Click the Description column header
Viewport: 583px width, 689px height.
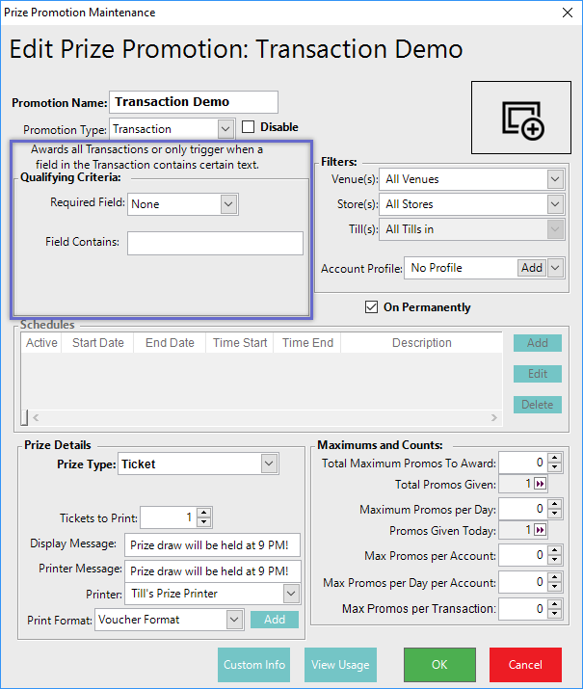coord(421,343)
